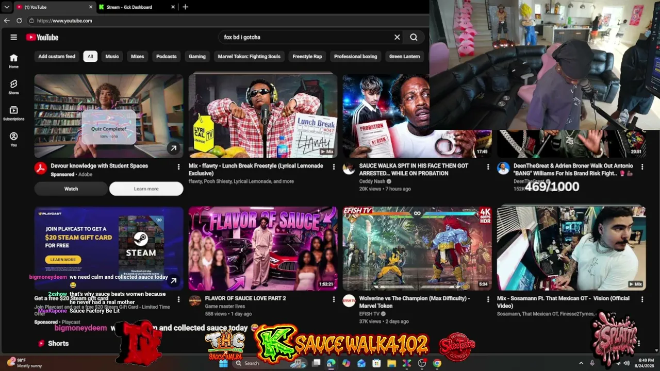660x371 pixels.
Task: Open the You section in the sidebar
Action: click(13, 139)
